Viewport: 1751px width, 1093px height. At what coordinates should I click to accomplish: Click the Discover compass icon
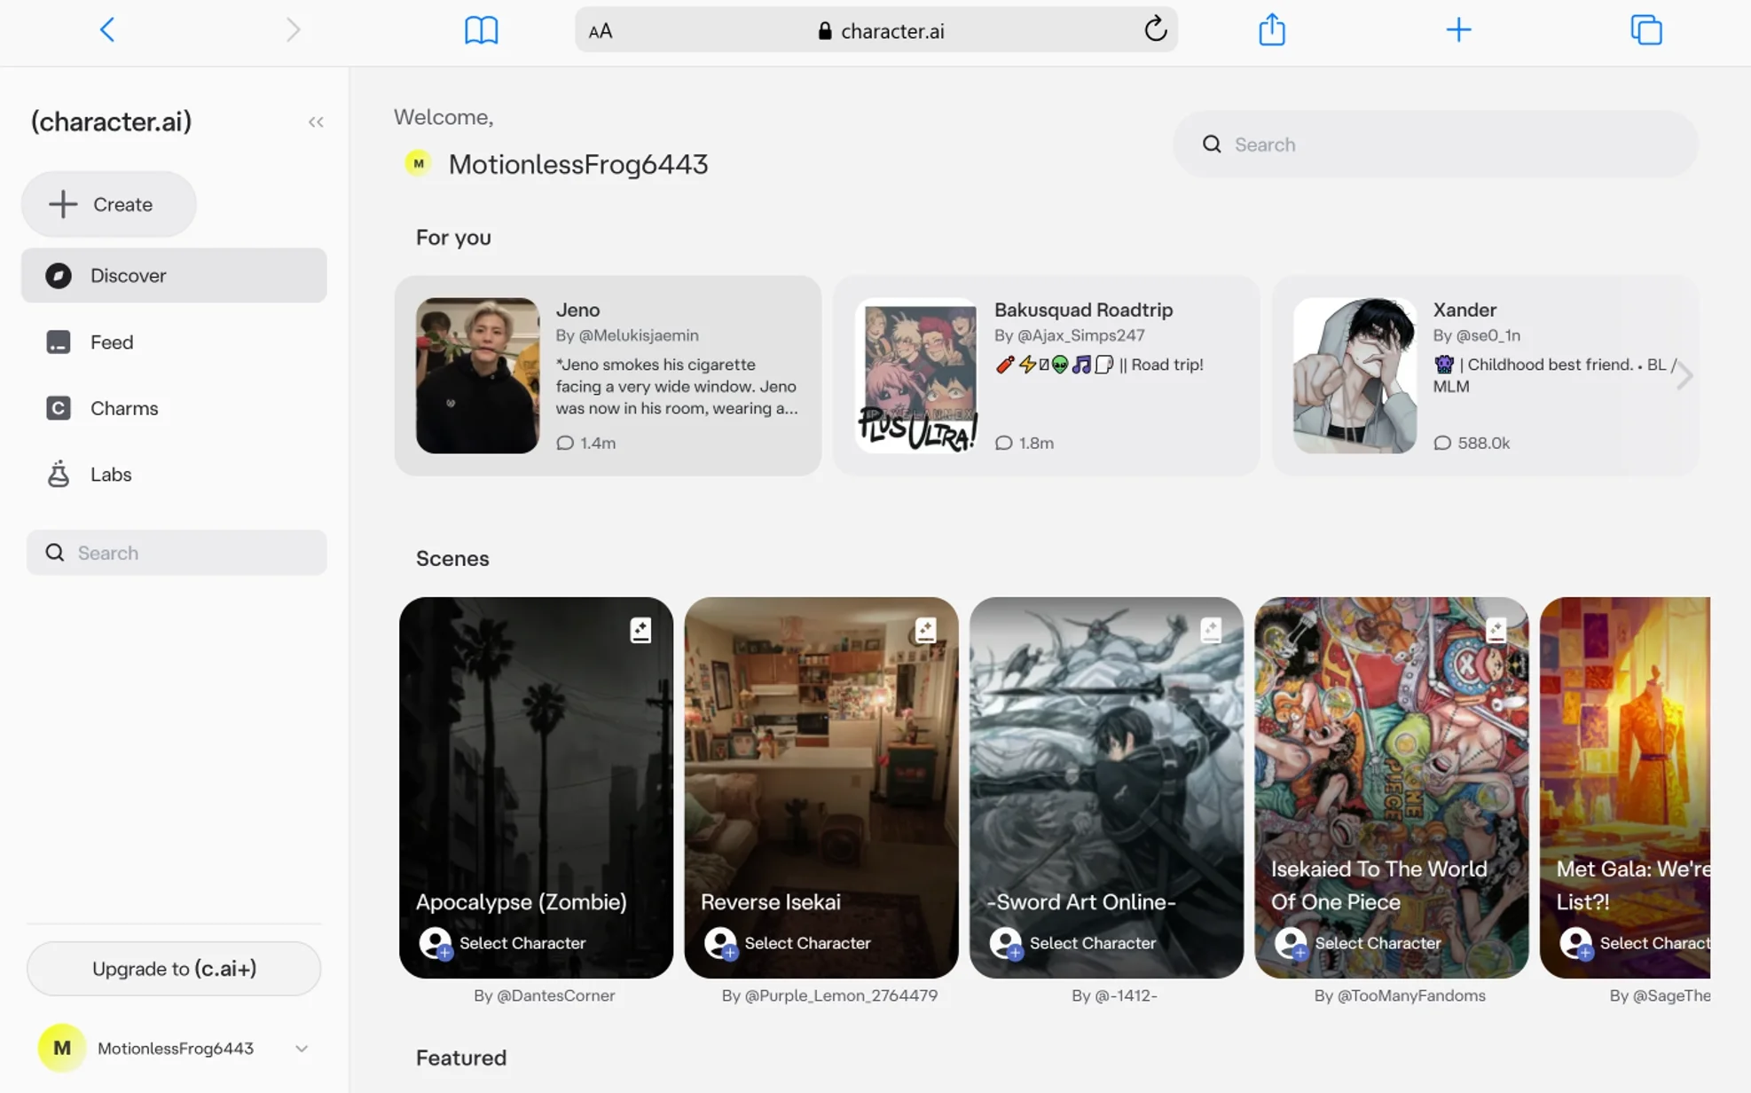(59, 275)
